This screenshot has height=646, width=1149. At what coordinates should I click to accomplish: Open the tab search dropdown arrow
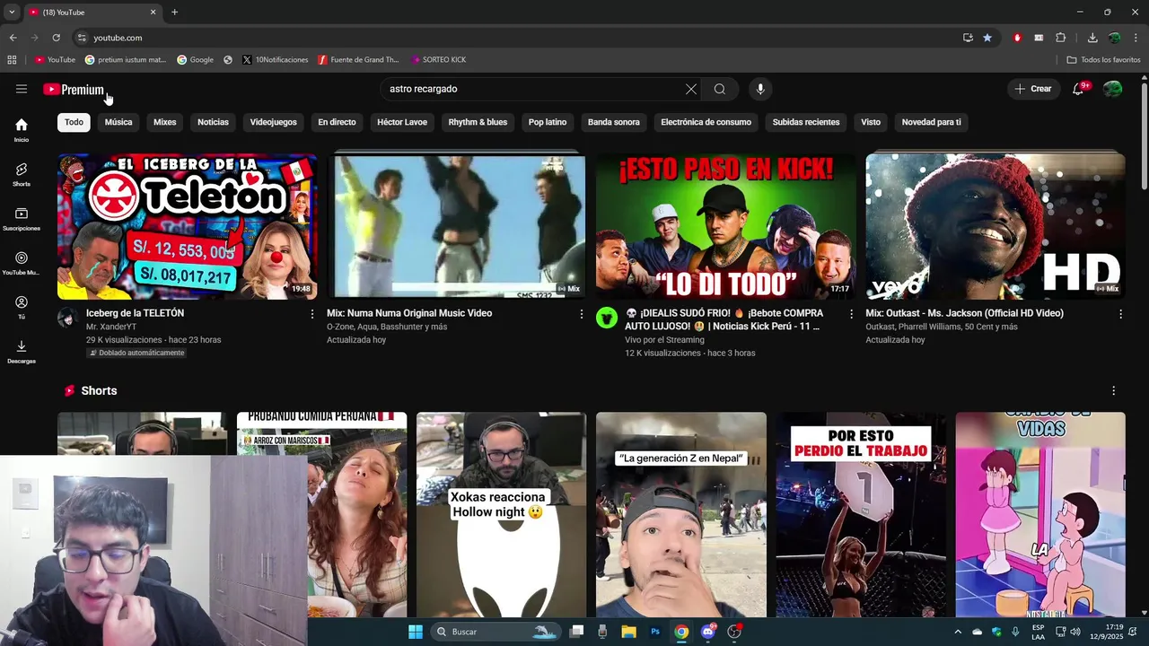coord(12,13)
